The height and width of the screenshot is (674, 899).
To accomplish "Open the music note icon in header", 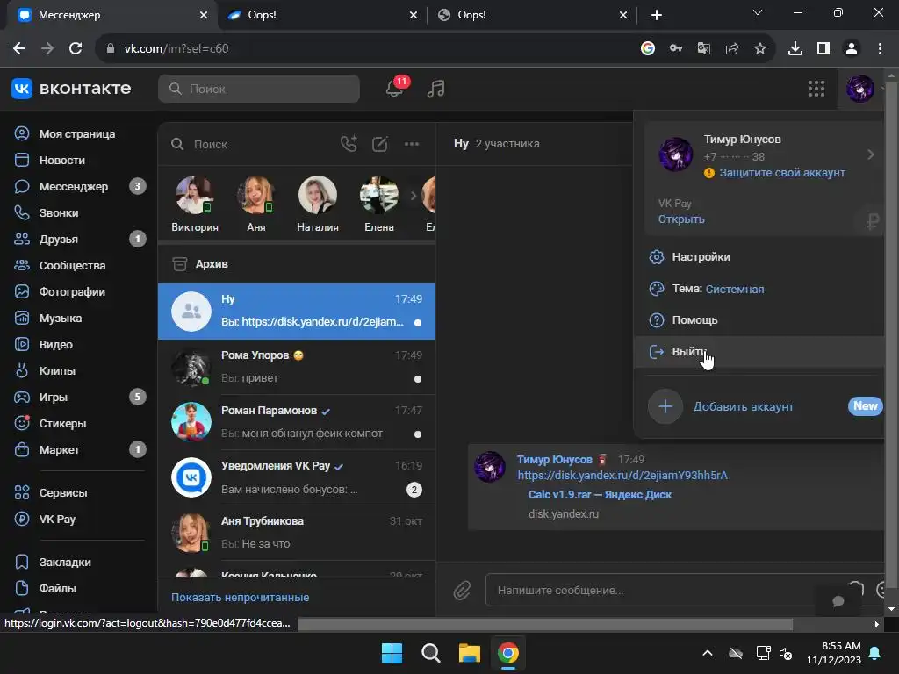I will (x=435, y=89).
